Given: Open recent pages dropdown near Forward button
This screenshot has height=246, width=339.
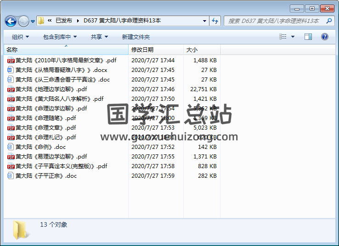Looking at the screenshot, I should [33, 22].
